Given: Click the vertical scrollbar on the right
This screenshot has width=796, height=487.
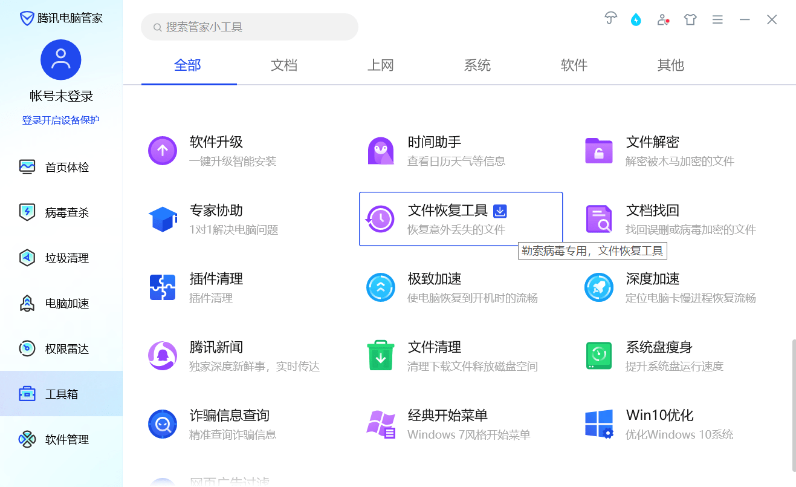Looking at the screenshot, I should coord(793,404).
